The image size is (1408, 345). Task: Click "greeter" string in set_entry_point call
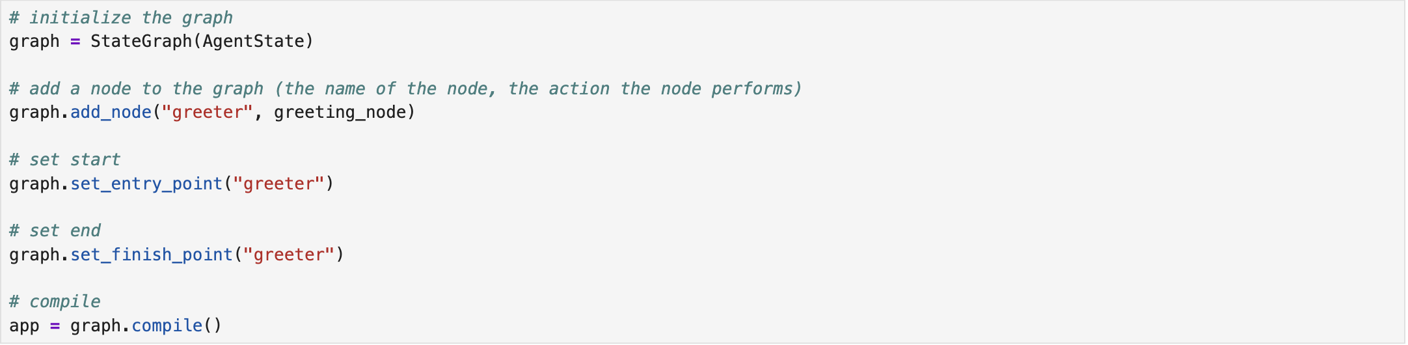coord(278,184)
